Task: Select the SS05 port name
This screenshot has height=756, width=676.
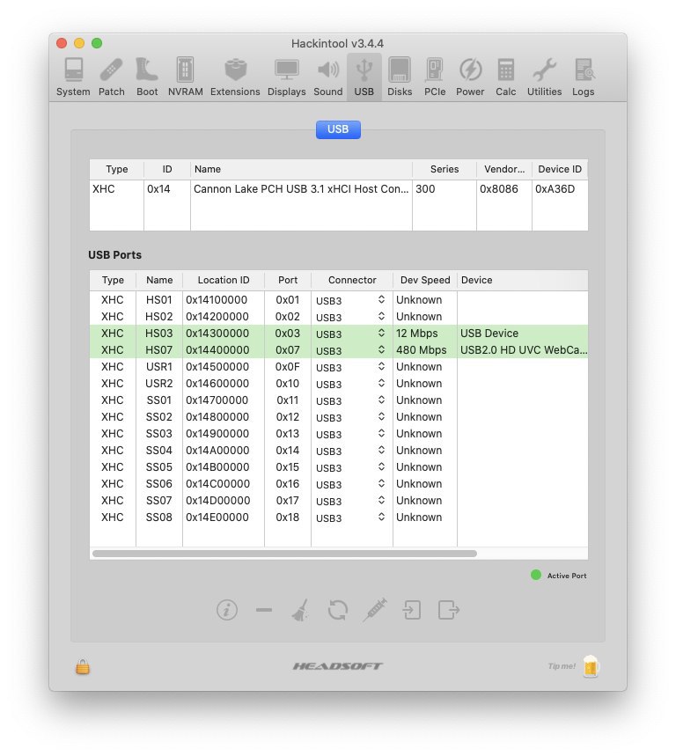Action: point(158,466)
